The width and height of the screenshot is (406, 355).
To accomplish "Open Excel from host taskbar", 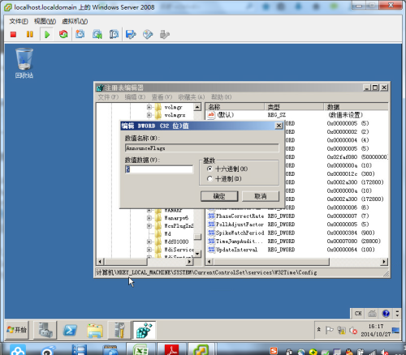I will pos(140,349).
